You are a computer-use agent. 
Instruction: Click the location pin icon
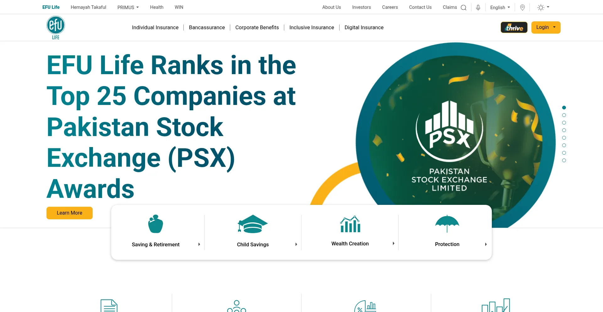(x=523, y=8)
